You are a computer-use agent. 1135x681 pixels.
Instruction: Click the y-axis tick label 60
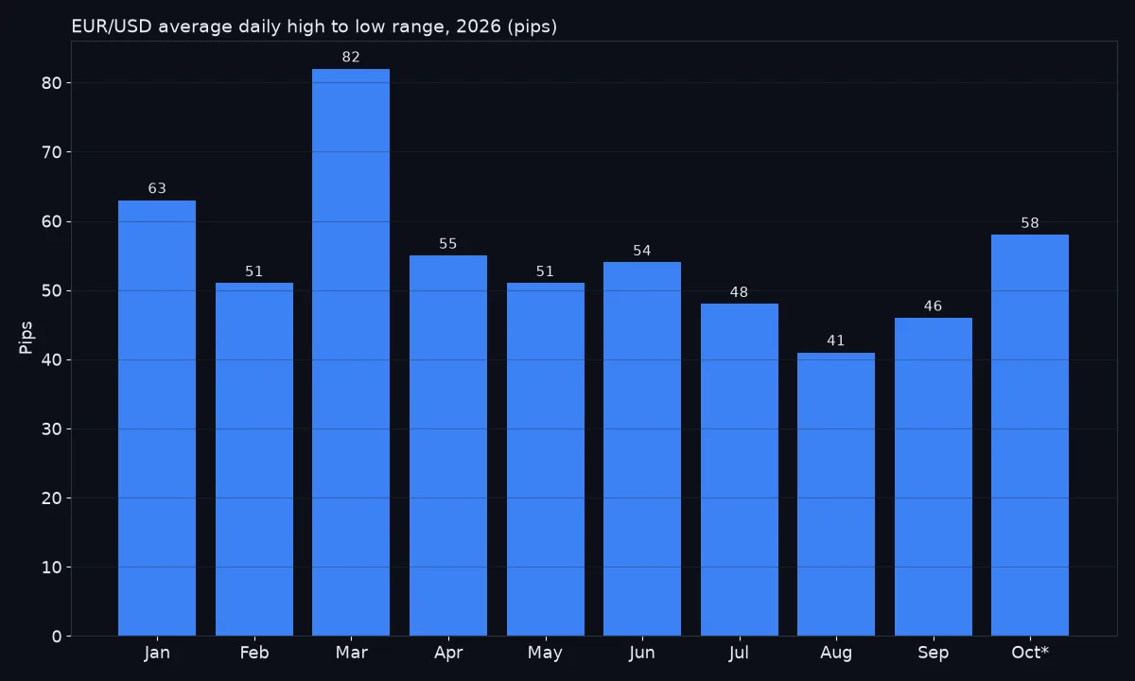pos(51,221)
